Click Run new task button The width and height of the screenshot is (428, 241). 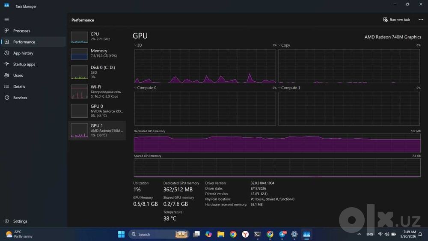point(396,20)
